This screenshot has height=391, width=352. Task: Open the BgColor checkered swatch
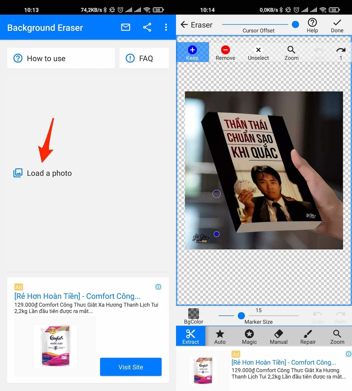coord(194,316)
